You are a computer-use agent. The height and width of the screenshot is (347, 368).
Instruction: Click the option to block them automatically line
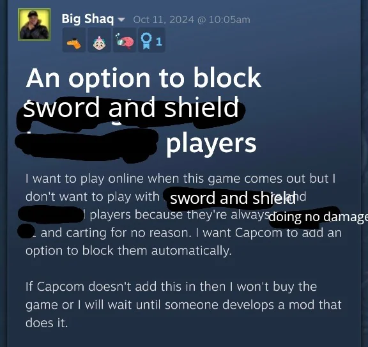[x=128, y=251]
